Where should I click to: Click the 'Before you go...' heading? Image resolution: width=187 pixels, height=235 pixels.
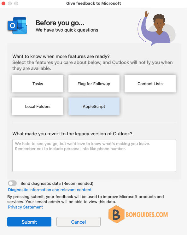[x=60, y=23]
